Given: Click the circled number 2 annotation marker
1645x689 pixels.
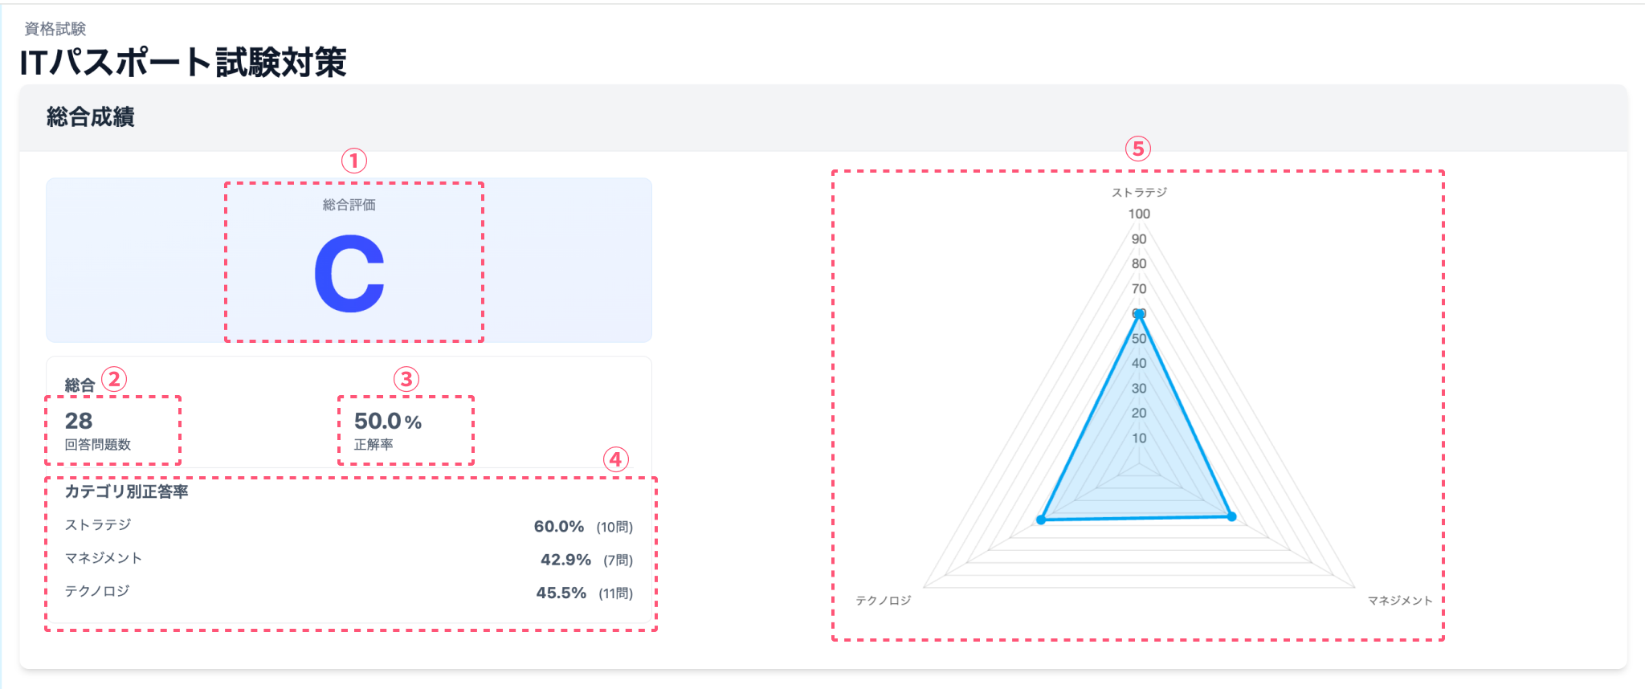Looking at the screenshot, I should (115, 379).
